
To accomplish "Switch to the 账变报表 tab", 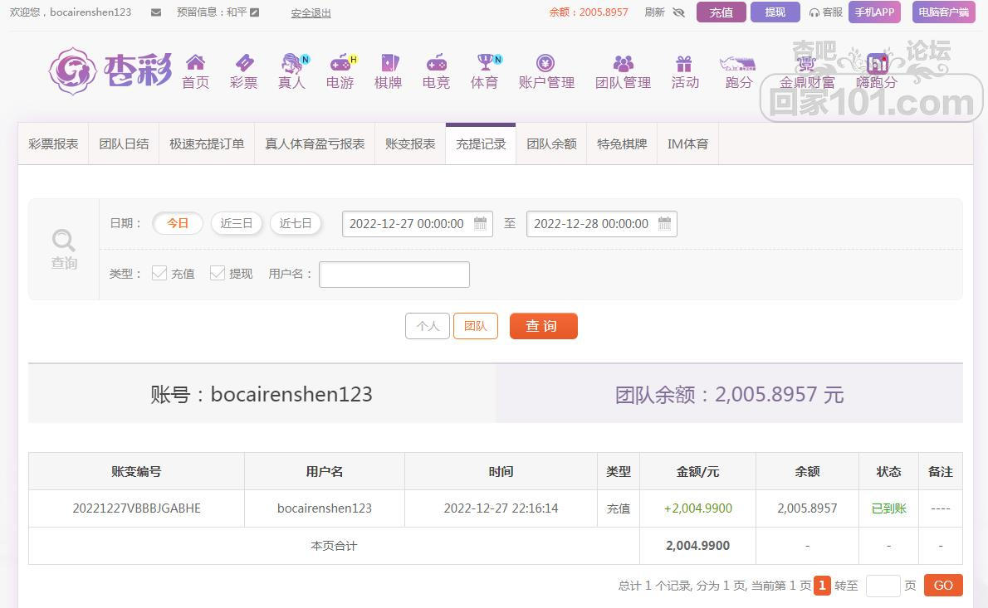I will tap(410, 143).
